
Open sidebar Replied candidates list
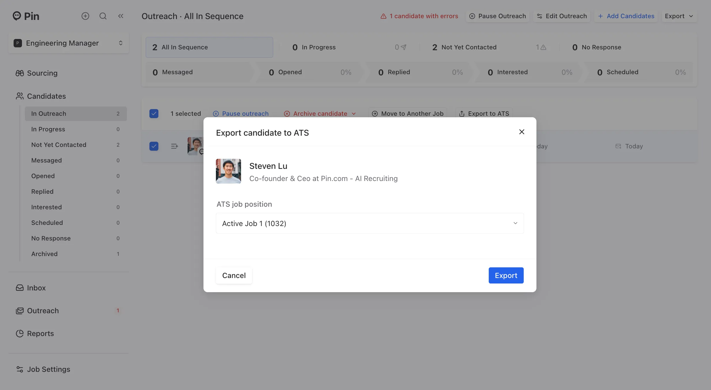(76, 192)
